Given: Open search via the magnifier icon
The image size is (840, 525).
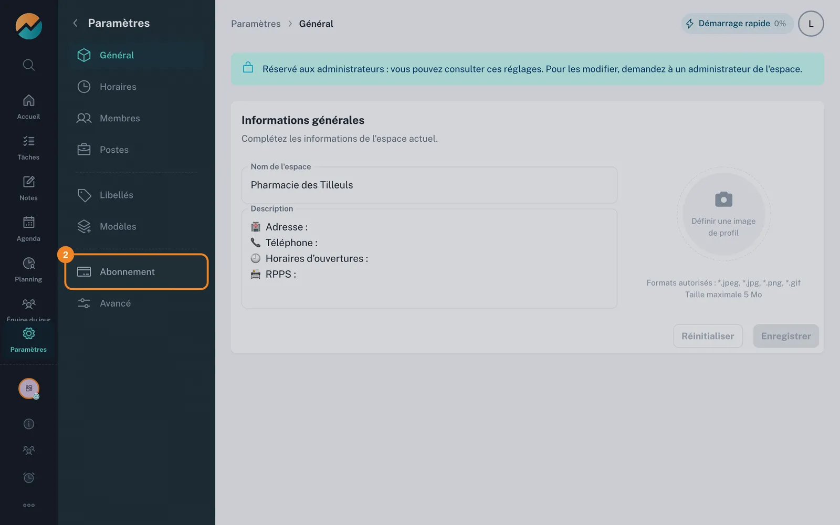Looking at the screenshot, I should [x=29, y=65].
